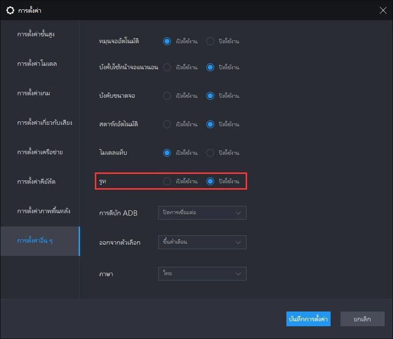
Task: Click the save settings button
Action: pos(309,319)
